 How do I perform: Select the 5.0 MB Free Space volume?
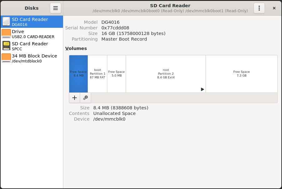pyautogui.click(x=117, y=74)
